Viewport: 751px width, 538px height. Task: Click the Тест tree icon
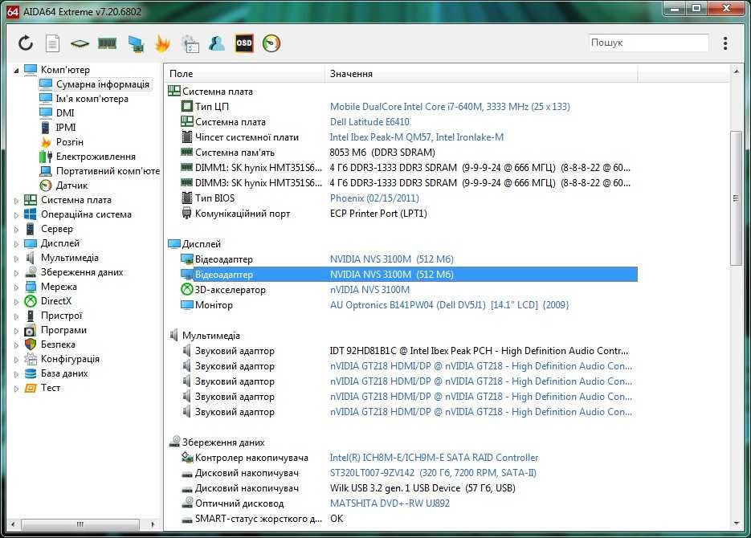coord(31,388)
